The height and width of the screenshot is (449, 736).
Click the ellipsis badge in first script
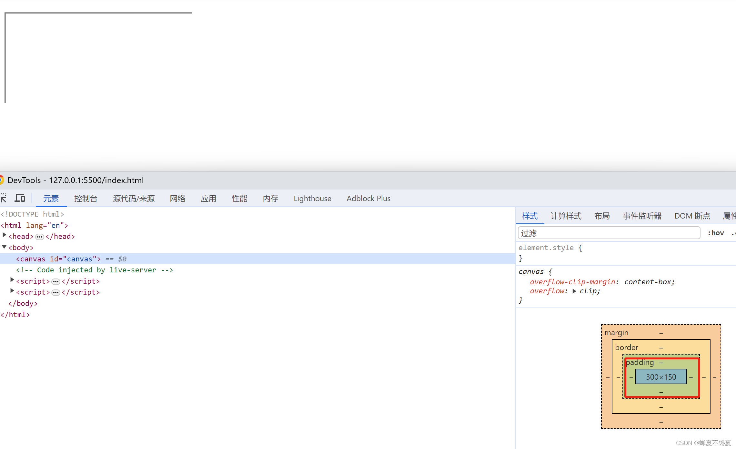click(56, 282)
